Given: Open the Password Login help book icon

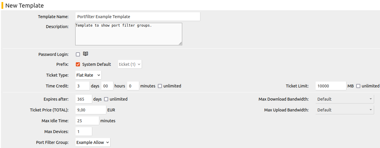Looking at the screenshot, I should coord(86,54).
